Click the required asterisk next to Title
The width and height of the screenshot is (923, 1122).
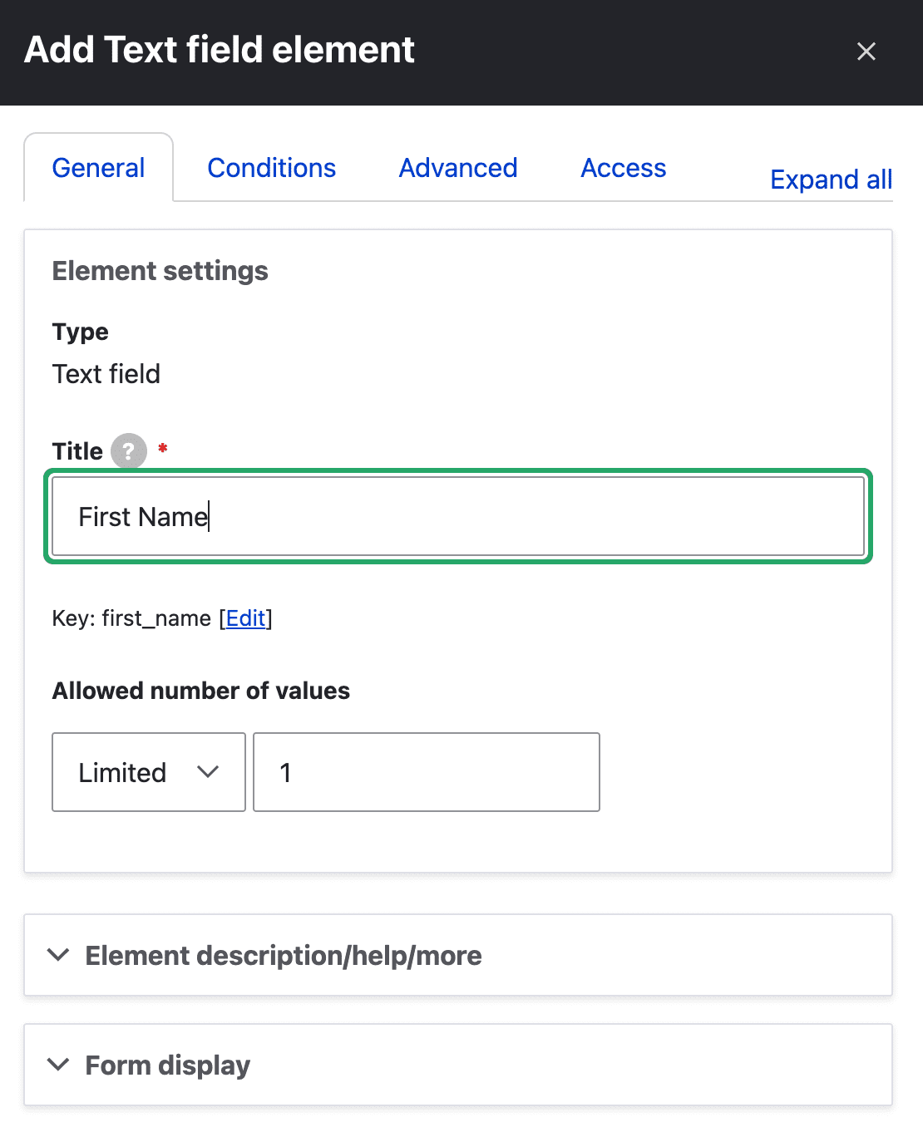(163, 449)
